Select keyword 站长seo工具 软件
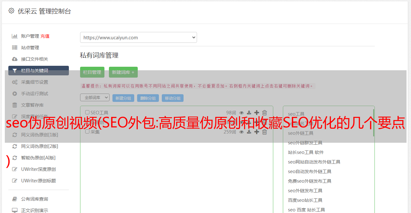Image resolution: width=411 pixels, height=213 pixels. click(306, 152)
